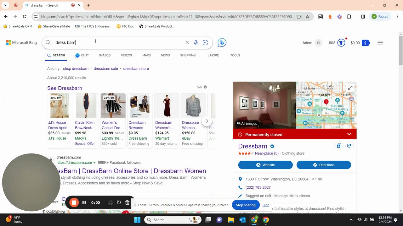Image resolution: width=403 pixels, height=226 pixels.
Task: Switch to Maps results tab
Action: 146,55
